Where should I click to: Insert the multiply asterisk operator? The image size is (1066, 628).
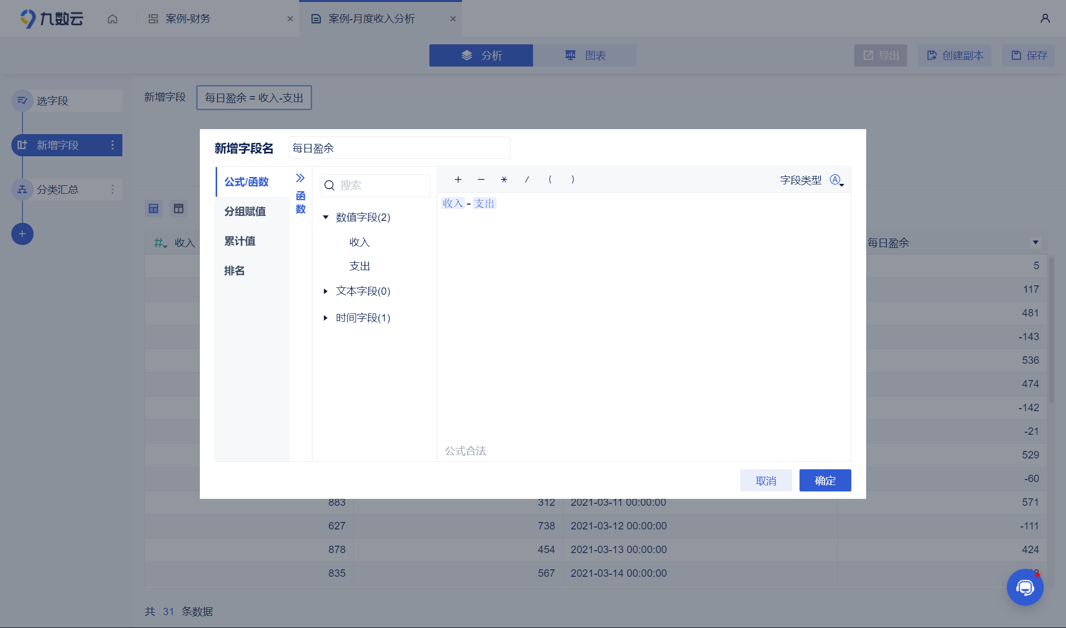(x=504, y=179)
